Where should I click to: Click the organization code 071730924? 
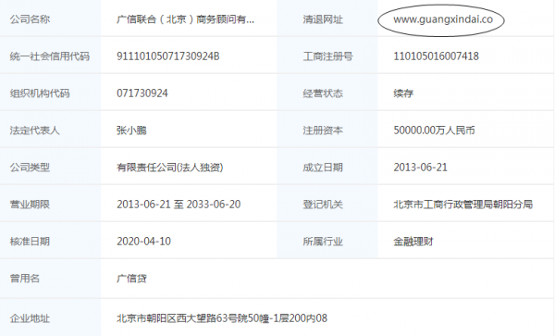click(x=142, y=93)
